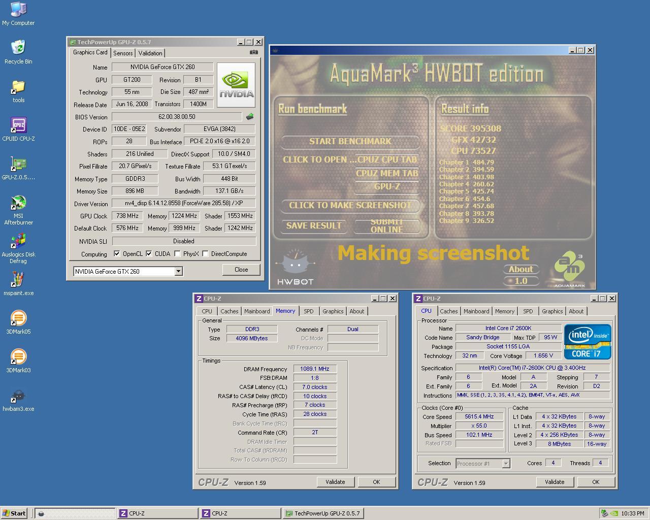The width and height of the screenshot is (650, 520).
Task: Open SPD tab in memory CPU-Z window
Action: (308, 311)
